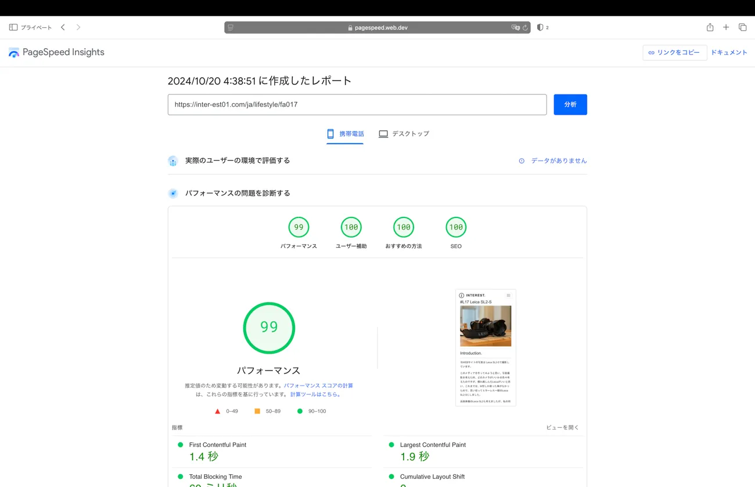Open the reader/page menu icon in address bar
This screenshot has height=487, width=755.
point(231,27)
